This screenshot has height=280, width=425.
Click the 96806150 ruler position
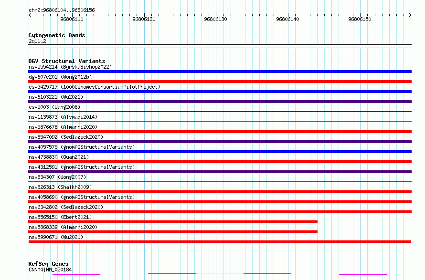[360, 19]
